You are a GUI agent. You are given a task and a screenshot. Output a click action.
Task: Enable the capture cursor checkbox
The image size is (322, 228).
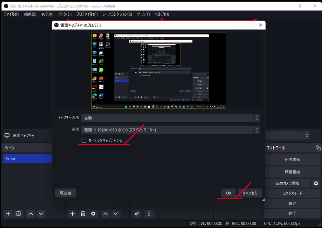[x=84, y=140]
